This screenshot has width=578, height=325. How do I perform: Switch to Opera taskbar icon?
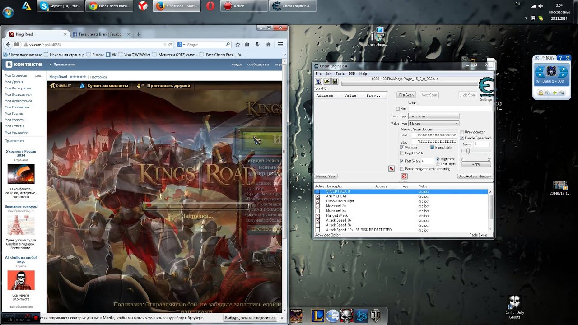click(x=210, y=6)
